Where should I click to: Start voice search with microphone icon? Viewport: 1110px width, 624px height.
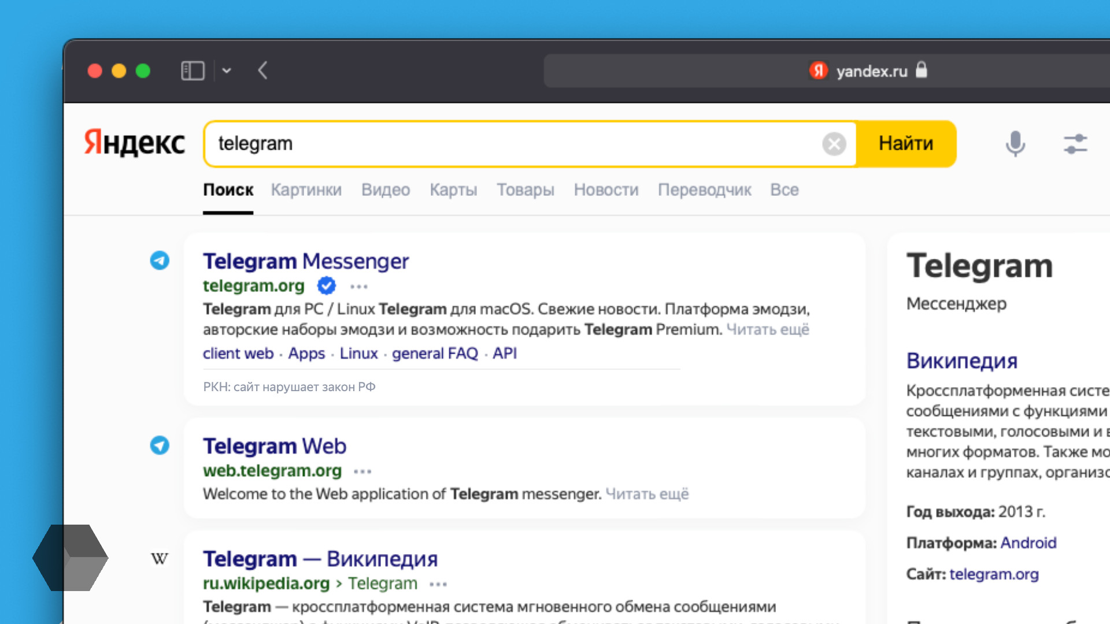[1015, 143]
